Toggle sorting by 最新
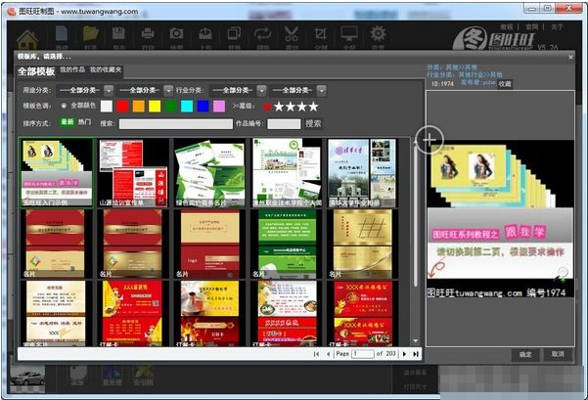The image size is (588, 400). point(68,123)
